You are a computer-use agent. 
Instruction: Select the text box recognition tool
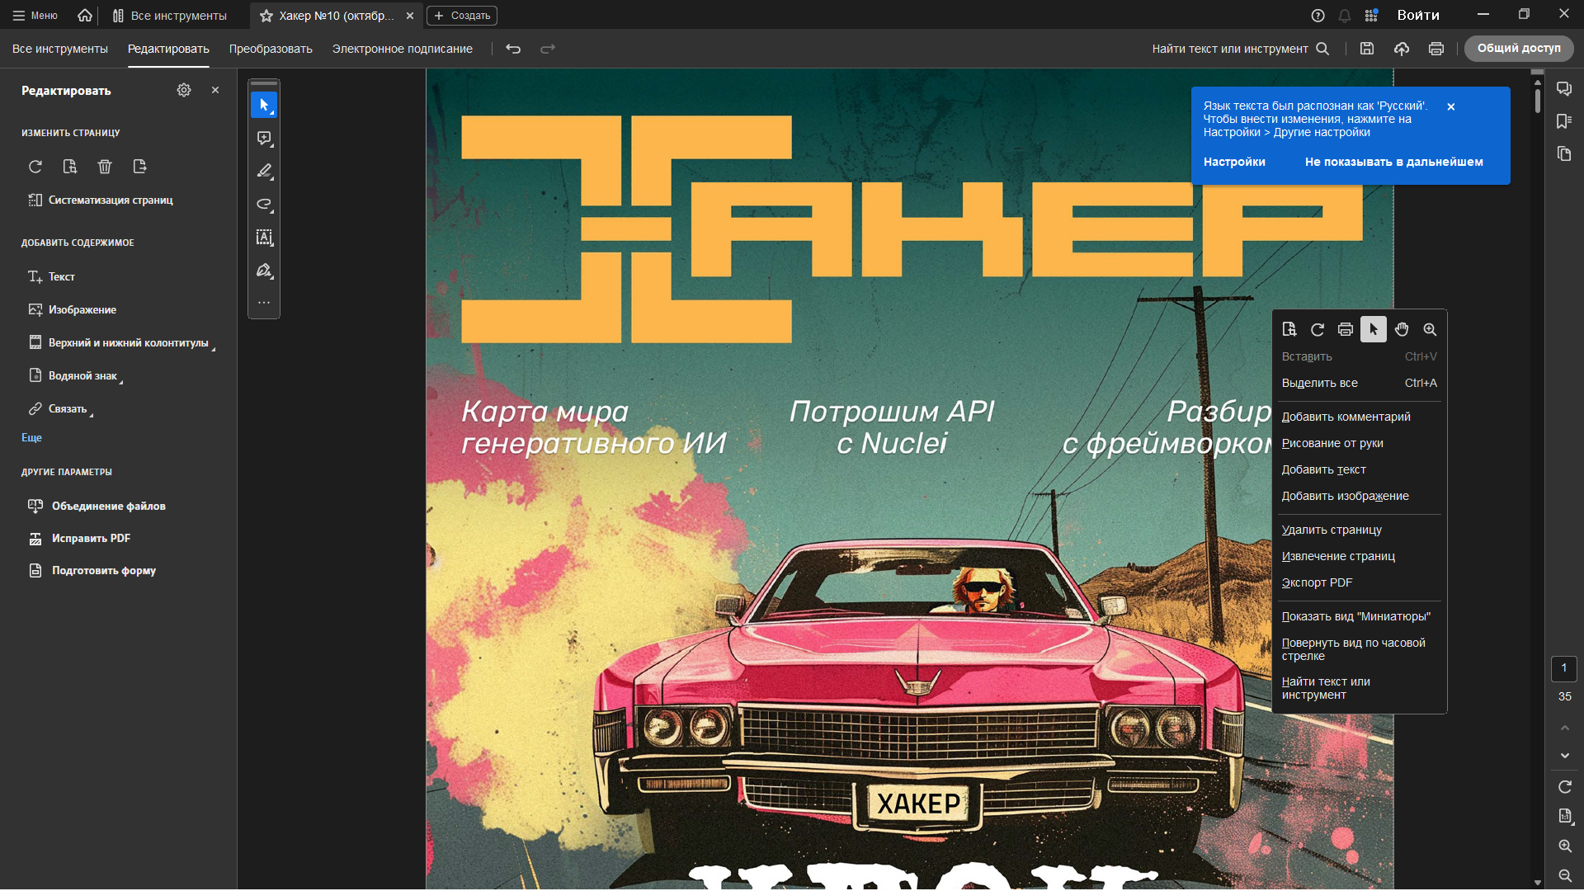point(264,238)
